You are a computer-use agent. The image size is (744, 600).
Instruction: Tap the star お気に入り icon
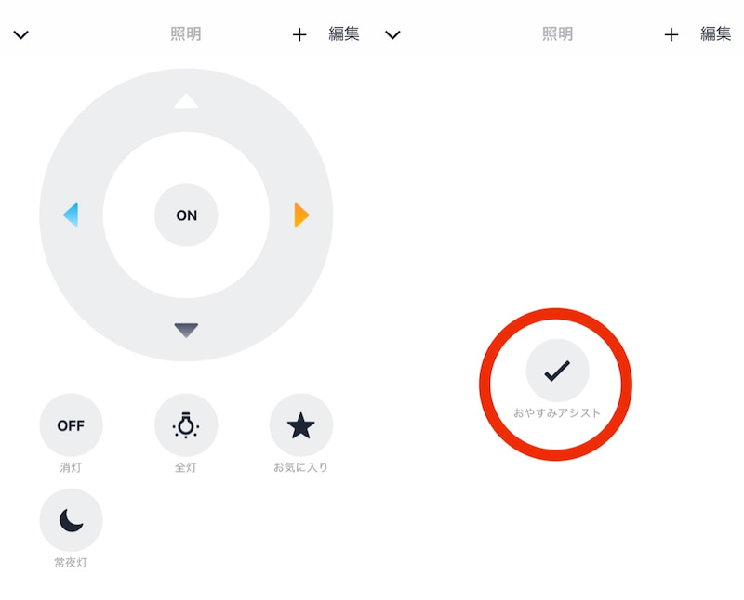pyautogui.click(x=301, y=424)
